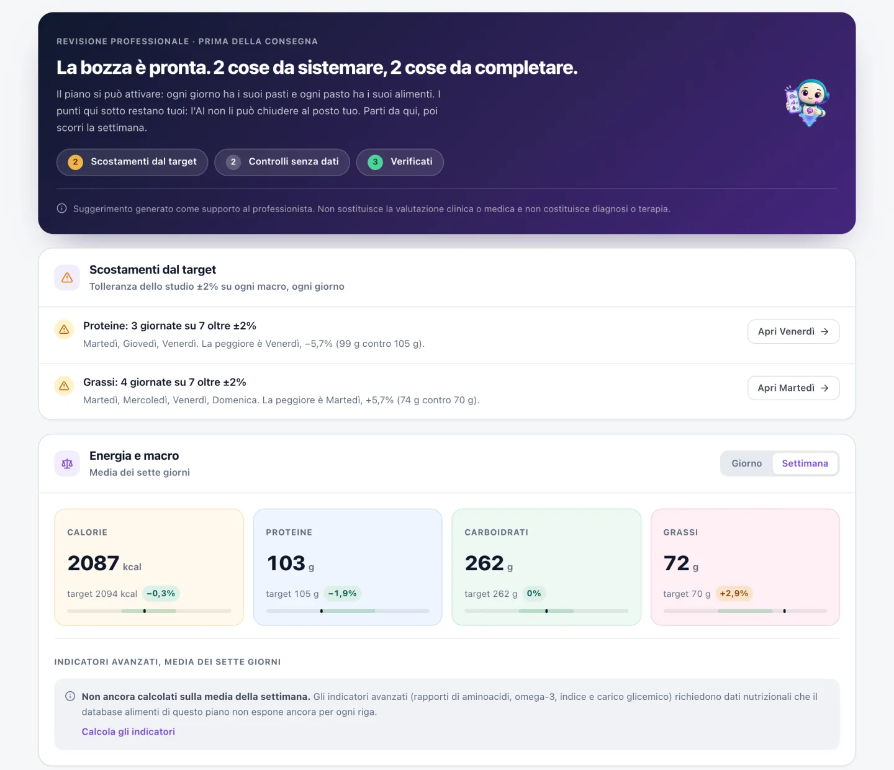
Task: Click the 'target 105 g' label
Action: tap(292, 594)
